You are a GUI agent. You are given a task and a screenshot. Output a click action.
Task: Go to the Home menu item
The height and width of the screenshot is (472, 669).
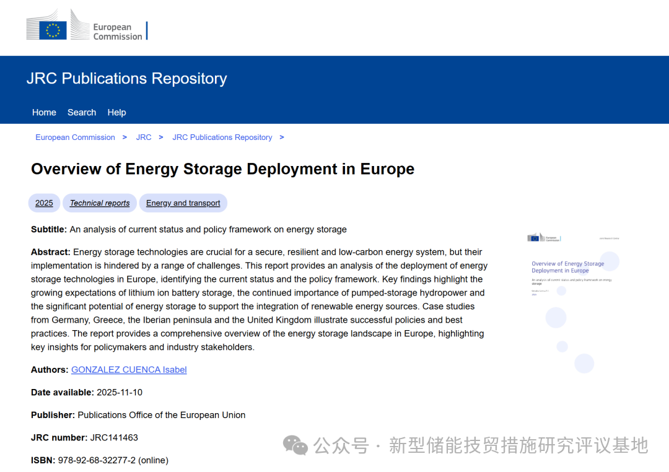(x=44, y=112)
